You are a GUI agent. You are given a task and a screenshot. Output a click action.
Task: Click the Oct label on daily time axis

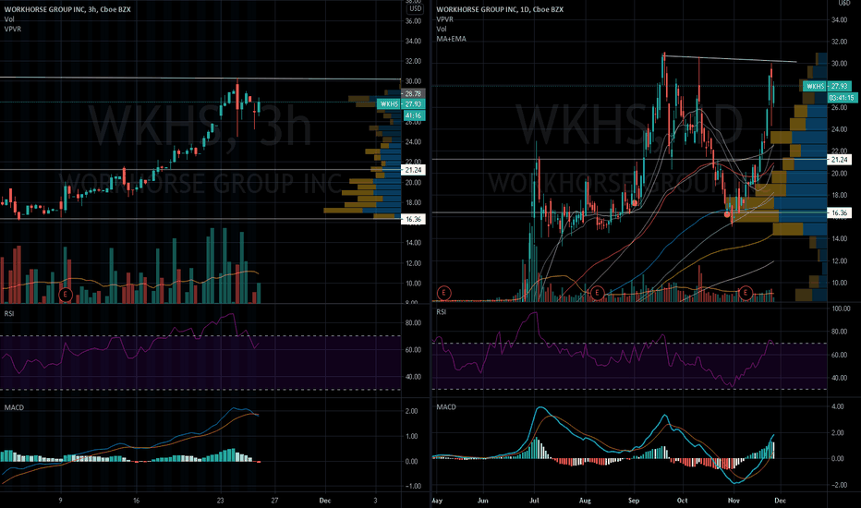(x=682, y=501)
